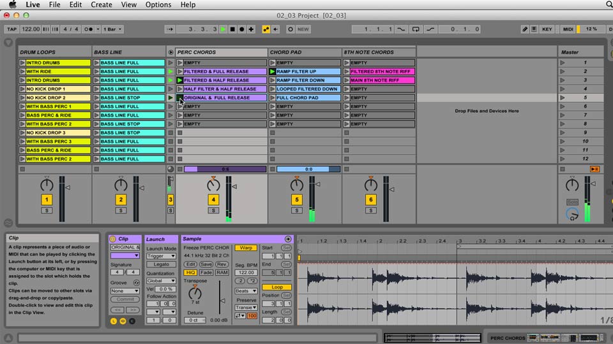
Task: Open the Preserve Transients dropdown
Action: pyautogui.click(x=246, y=308)
